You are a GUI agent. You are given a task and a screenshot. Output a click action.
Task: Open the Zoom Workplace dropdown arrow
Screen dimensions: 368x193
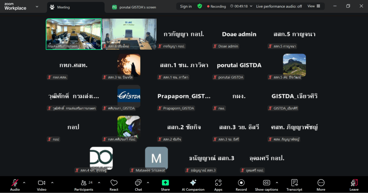(x=37, y=6)
